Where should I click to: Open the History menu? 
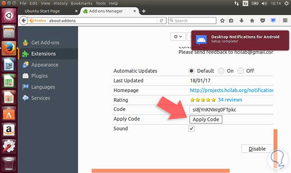(x=61, y=3)
